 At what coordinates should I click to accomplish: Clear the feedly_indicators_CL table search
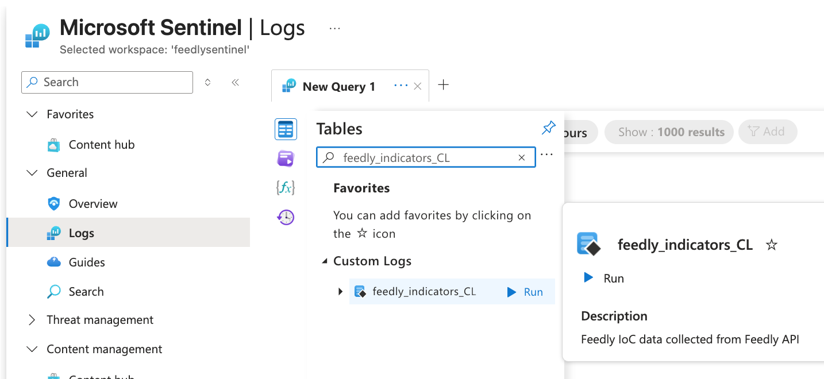point(522,157)
